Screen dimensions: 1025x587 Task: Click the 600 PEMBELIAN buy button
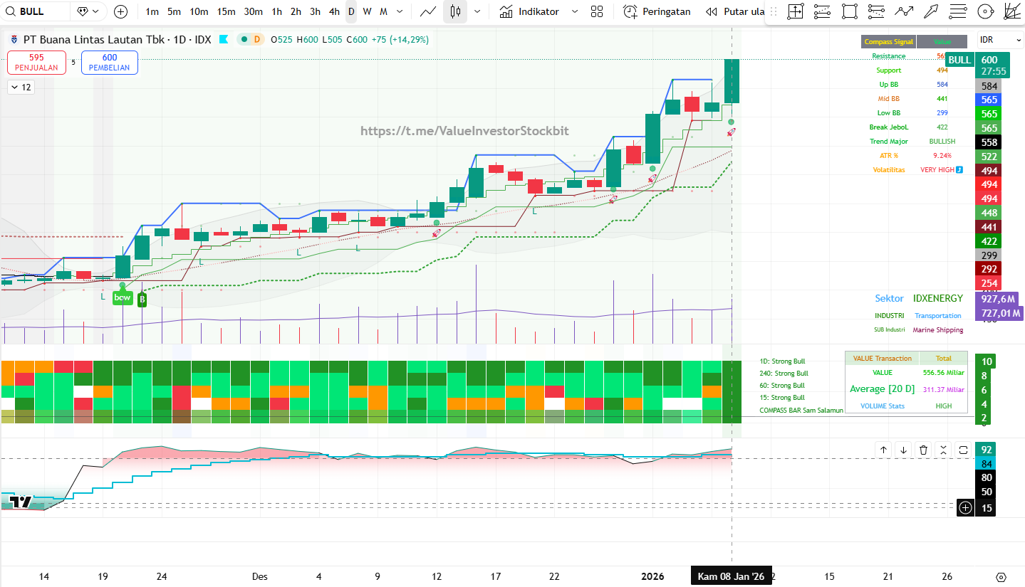pyautogui.click(x=110, y=63)
